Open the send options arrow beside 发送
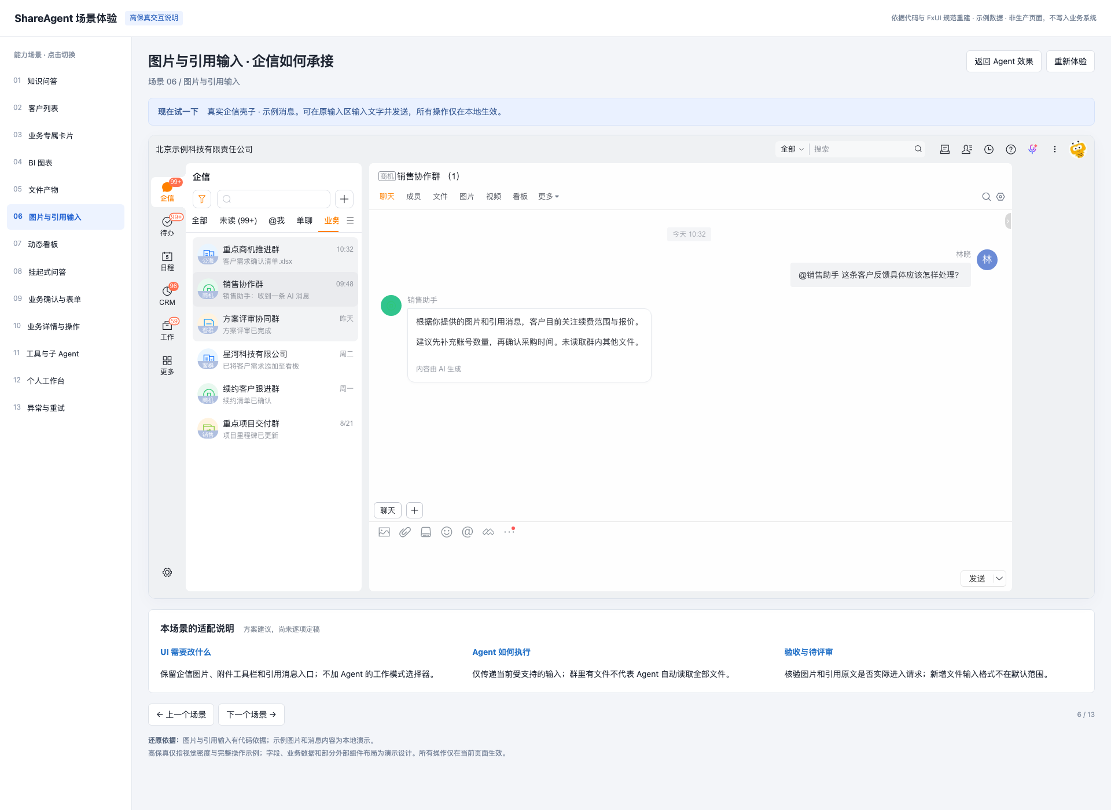 [999, 579]
